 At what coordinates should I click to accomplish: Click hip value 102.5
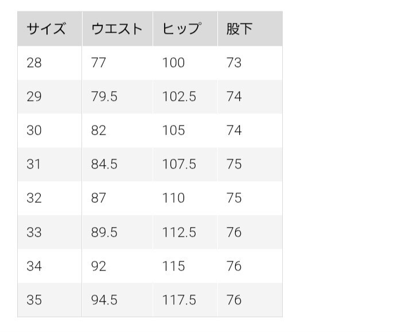click(179, 97)
